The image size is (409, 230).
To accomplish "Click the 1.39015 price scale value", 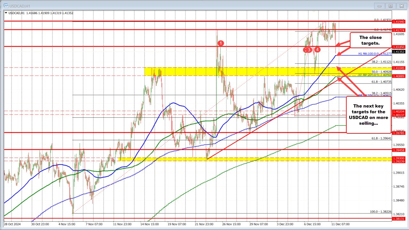I will click(399, 173).
